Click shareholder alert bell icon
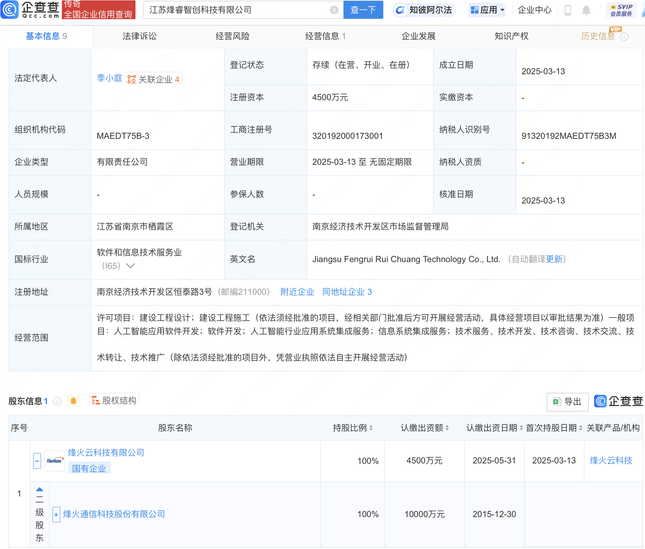 pyautogui.click(x=74, y=401)
